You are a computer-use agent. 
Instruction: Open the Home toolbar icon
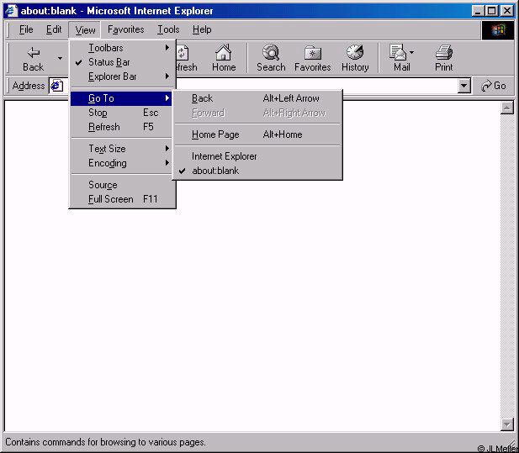(x=224, y=53)
